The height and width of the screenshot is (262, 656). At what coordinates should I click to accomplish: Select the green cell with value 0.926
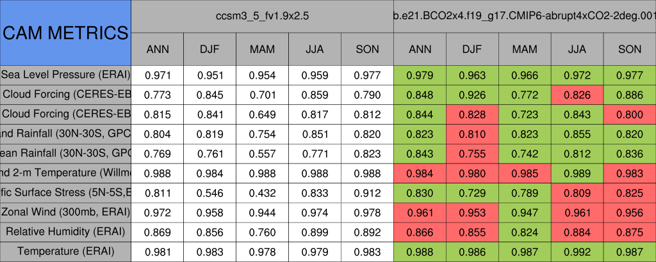[472, 95]
